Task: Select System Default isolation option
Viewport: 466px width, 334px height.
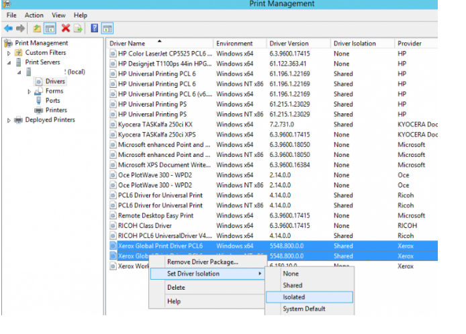Action: pyautogui.click(x=310, y=309)
